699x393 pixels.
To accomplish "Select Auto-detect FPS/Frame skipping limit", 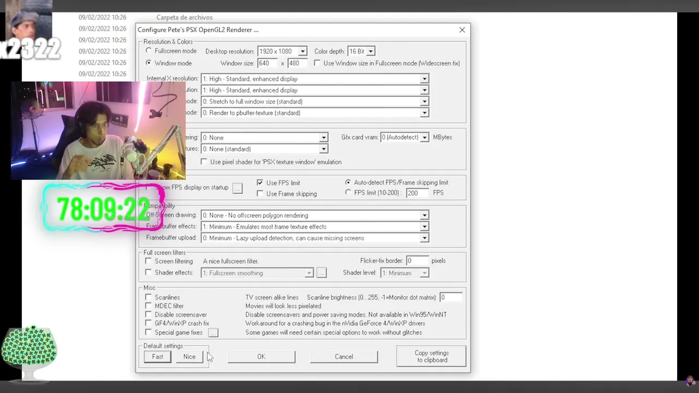I will click(x=348, y=182).
